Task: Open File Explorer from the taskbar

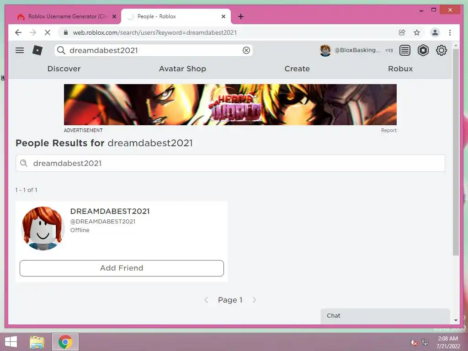Action: 37,342
